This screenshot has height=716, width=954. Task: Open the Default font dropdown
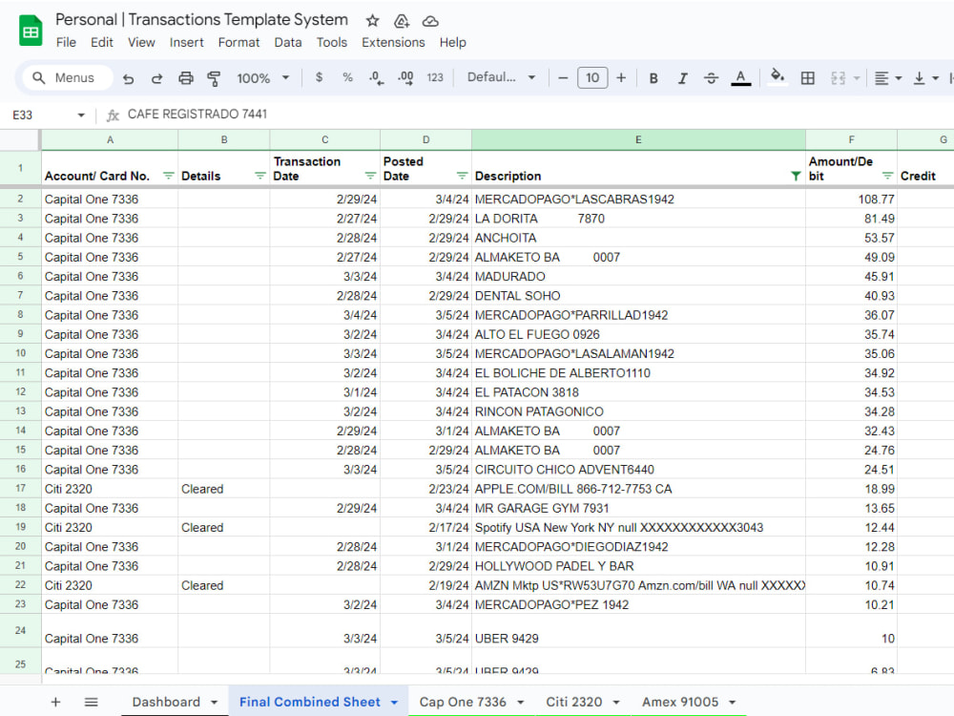[501, 77]
